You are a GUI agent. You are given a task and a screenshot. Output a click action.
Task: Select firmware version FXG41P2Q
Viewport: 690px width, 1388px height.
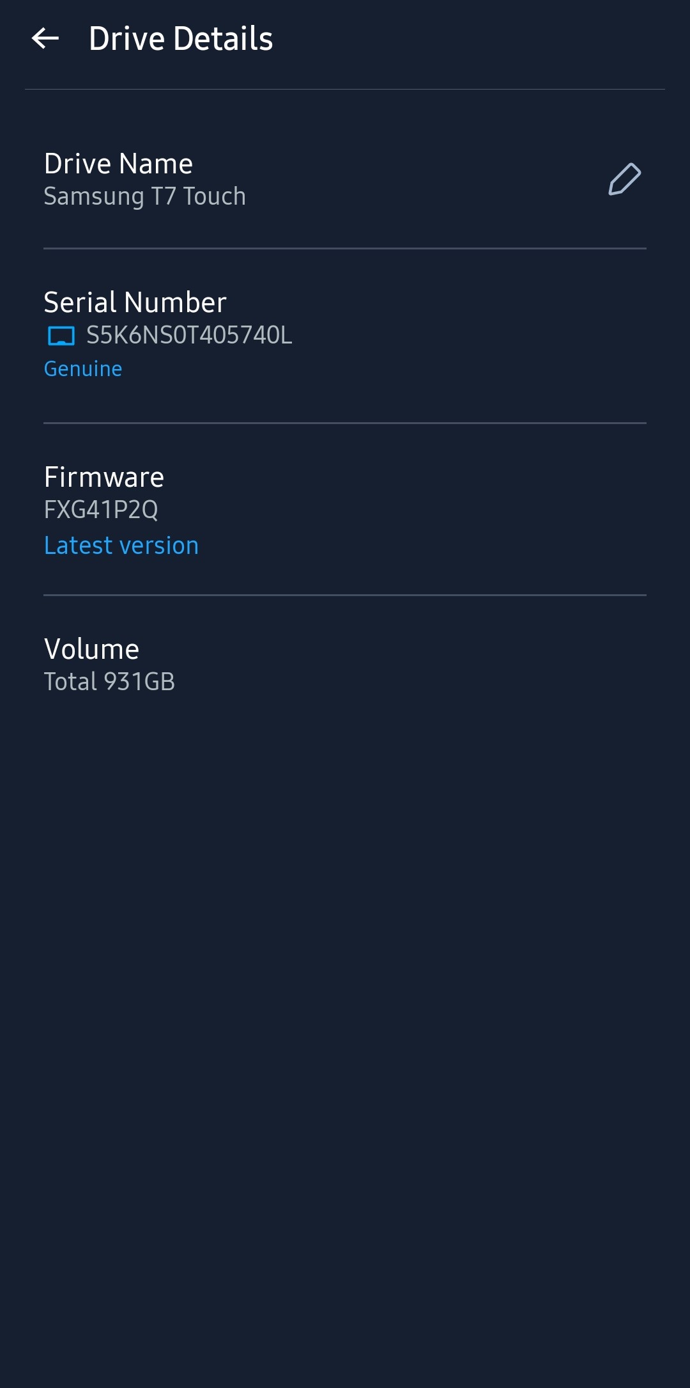tap(101, 510)
